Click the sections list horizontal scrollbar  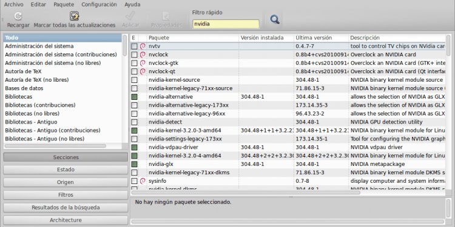[x=55, y=146]
